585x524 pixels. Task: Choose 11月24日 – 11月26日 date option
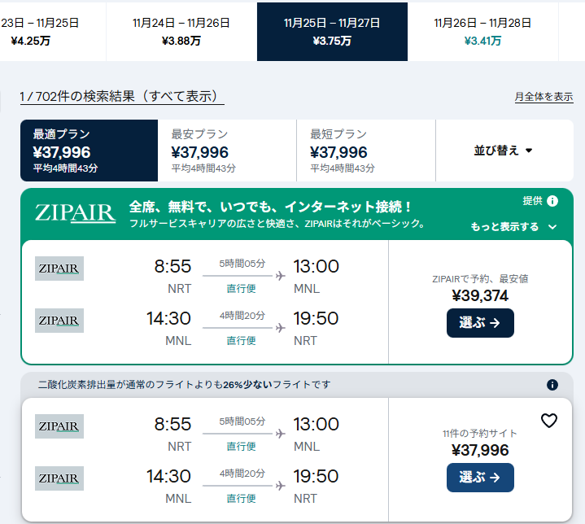pos(181,32)
